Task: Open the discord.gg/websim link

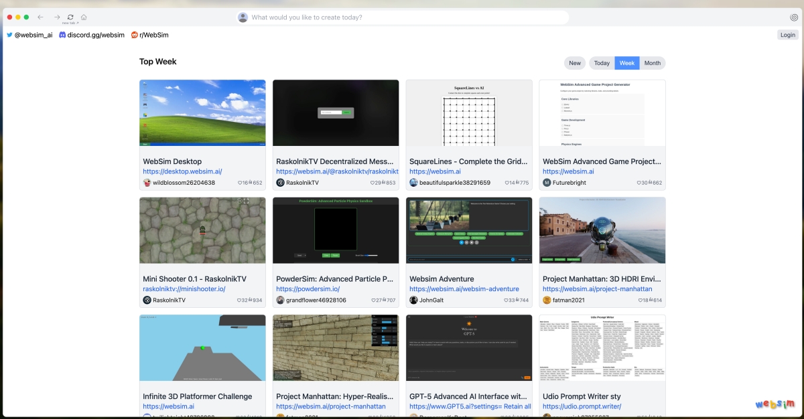Action: click(92, 35)
